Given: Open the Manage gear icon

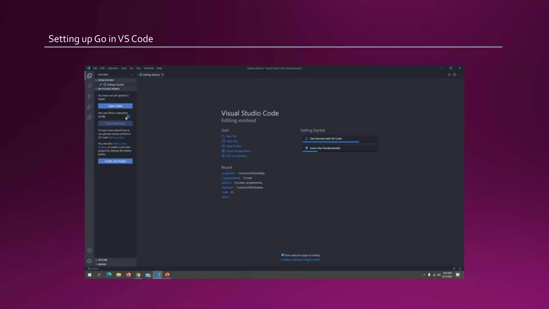Looking at the screenshot, I should point(90,261).
